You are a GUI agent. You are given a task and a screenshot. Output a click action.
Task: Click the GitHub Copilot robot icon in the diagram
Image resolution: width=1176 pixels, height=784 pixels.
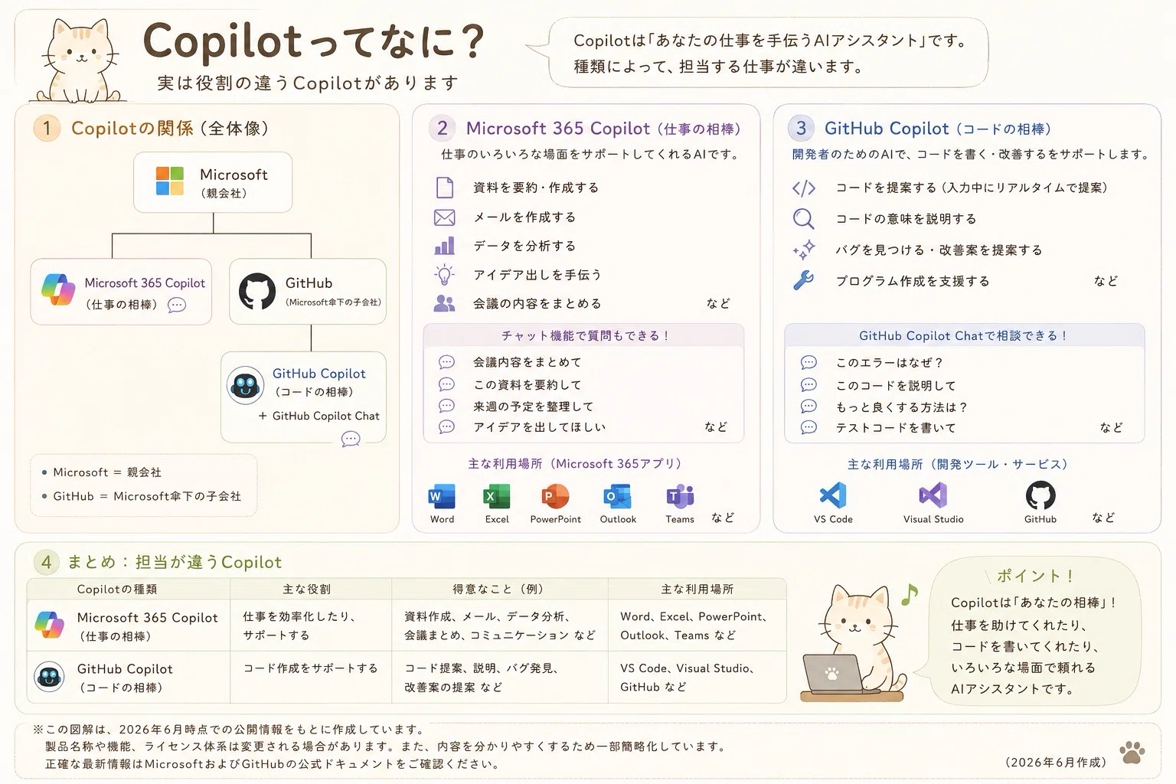coord(245,385)
